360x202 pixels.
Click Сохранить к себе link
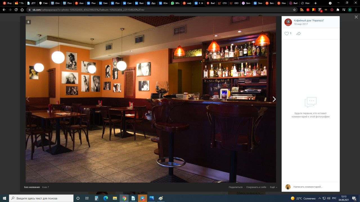[256, 187]
